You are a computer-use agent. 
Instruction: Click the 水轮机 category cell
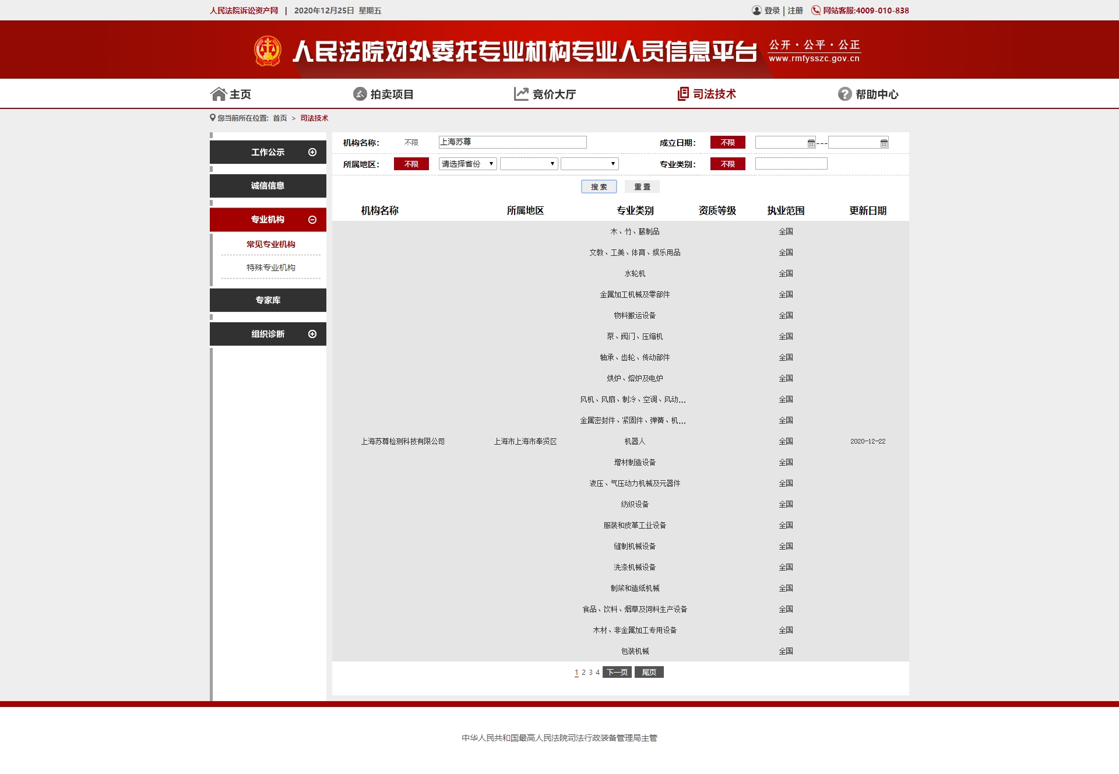click(x=635, y=273)
